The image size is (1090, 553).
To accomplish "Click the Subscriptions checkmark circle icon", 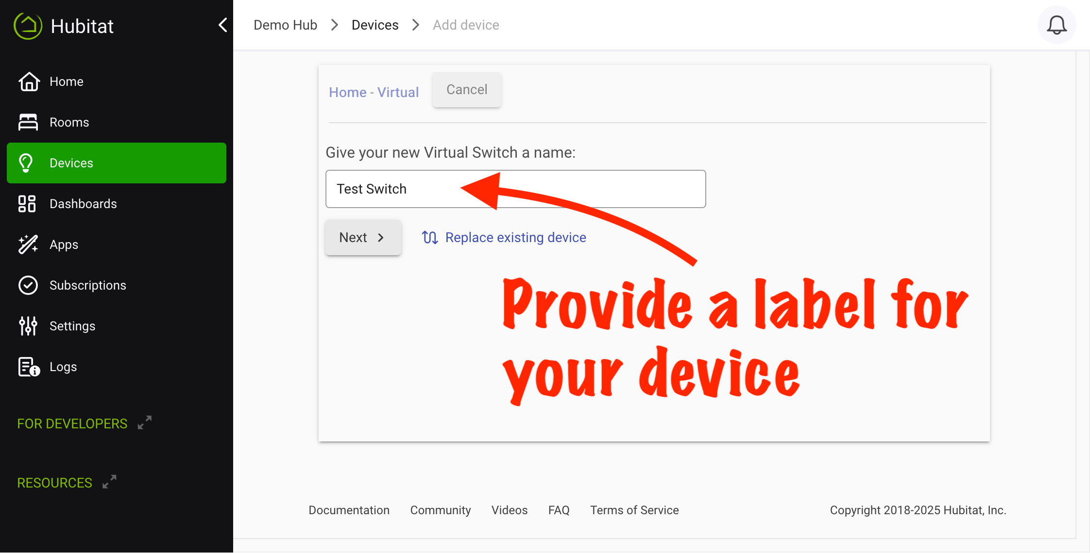I will (x=28, y=285).
